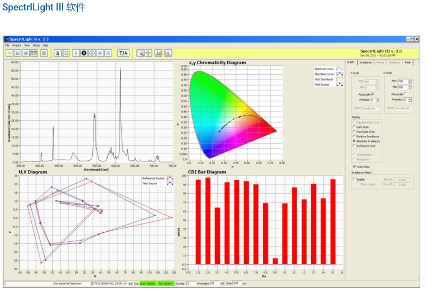Click the save floppy disk icon

tap(18, 53)
